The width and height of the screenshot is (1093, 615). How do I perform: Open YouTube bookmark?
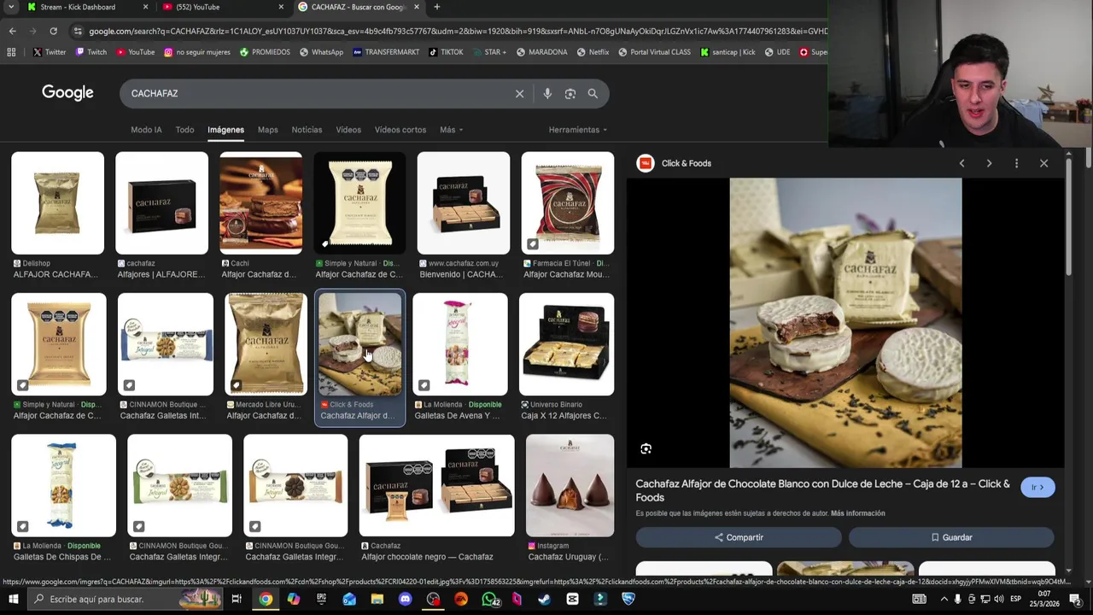[135, 52]
